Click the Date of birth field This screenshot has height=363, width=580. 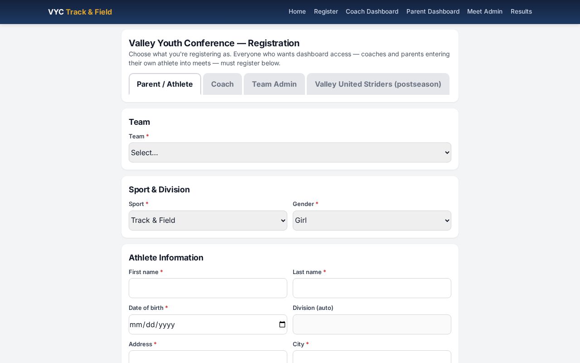tap(208, 324)
